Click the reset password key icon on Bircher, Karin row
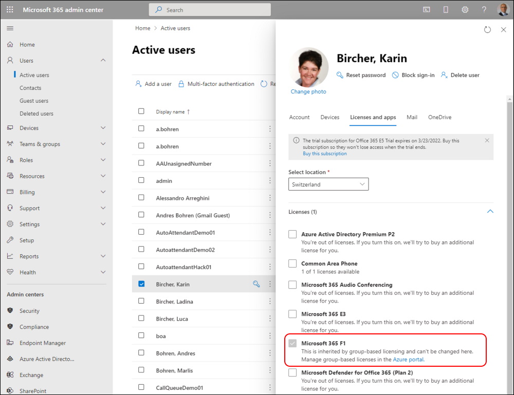The image size is (514, 395). pos(256,284)
